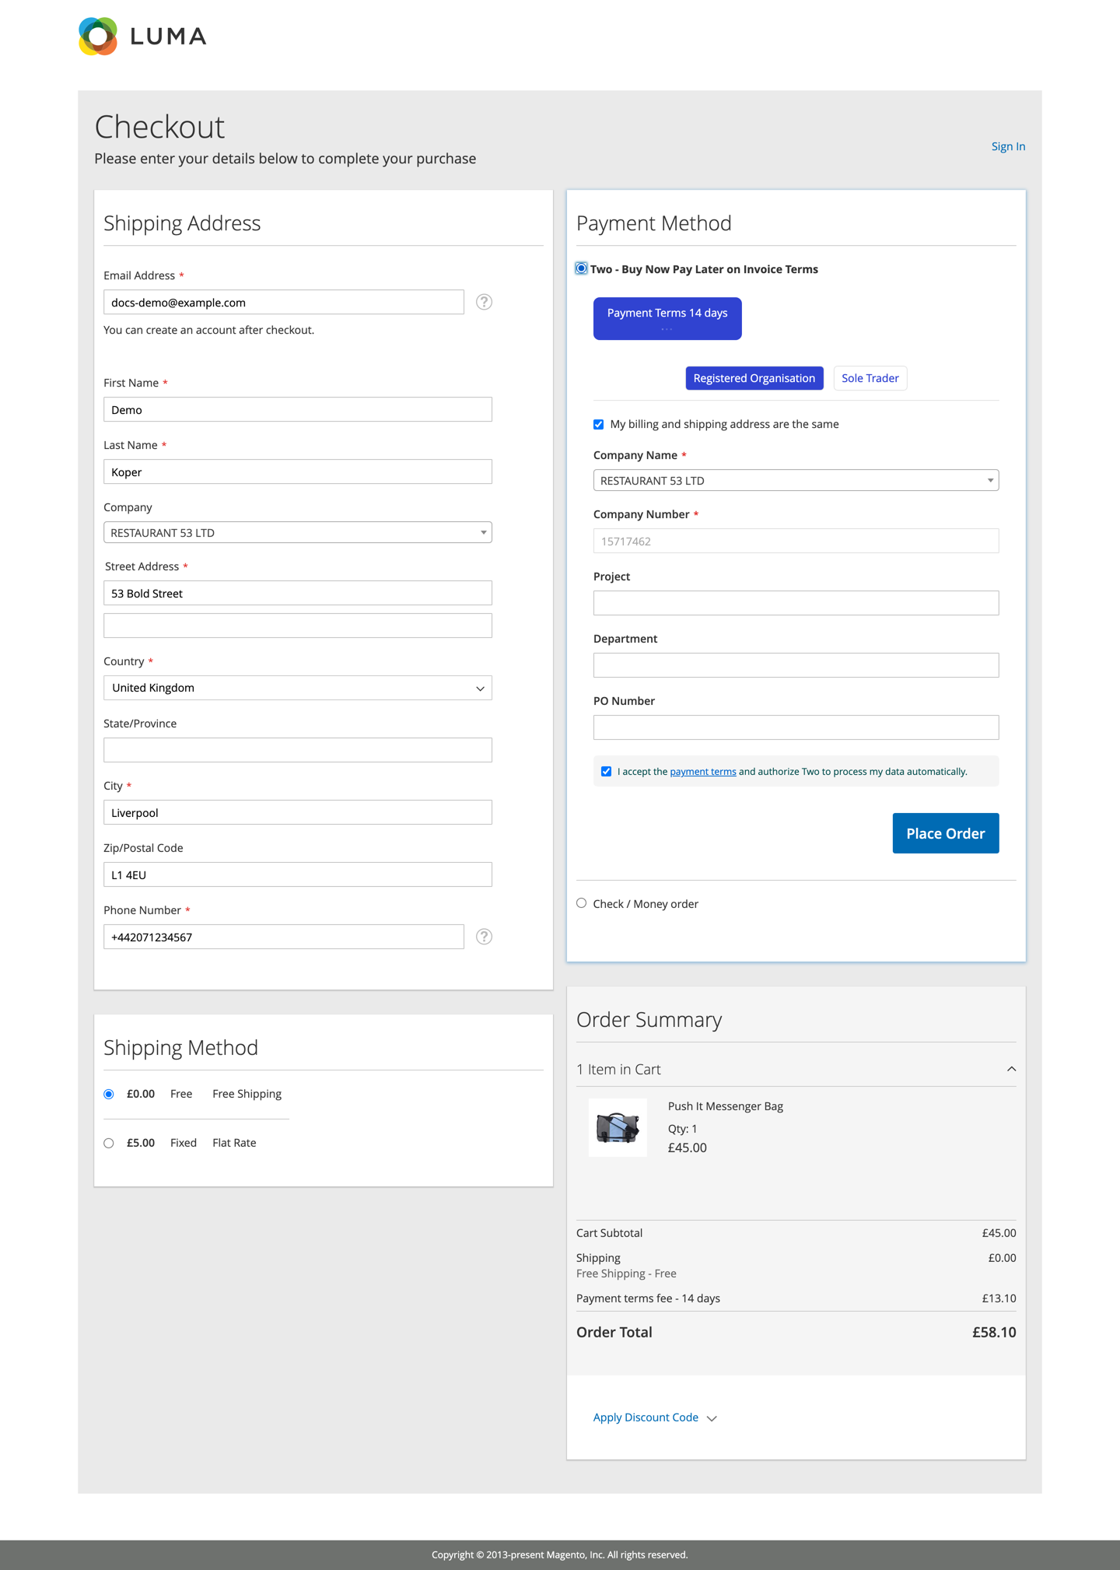The width and height of the screenshot is (1120, 1570).
Task: Uncheck billing and shipping address are same
Action: (598, 424)
